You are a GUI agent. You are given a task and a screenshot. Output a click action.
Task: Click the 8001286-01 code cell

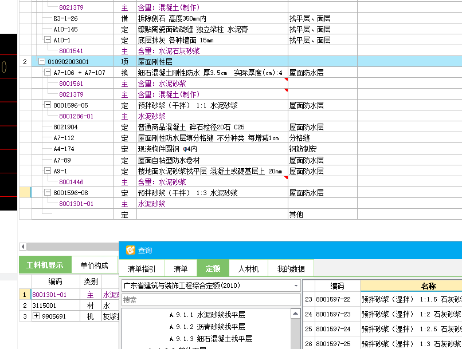pos(76,116)
